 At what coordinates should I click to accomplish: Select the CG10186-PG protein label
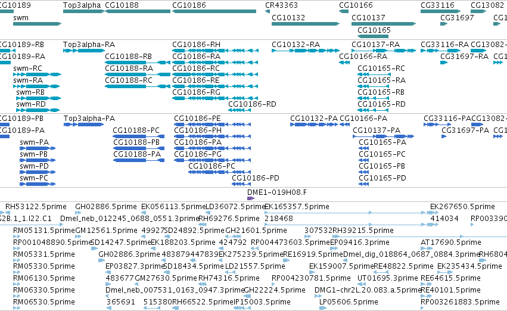tap(198, 154)
